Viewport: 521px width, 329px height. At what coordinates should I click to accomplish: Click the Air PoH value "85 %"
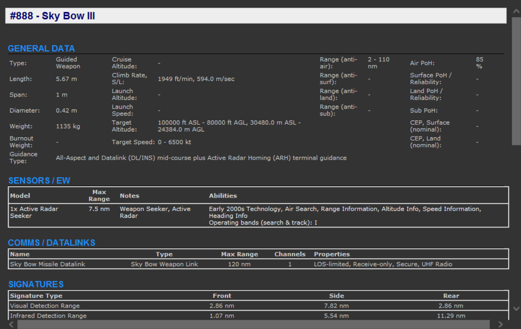480,63
